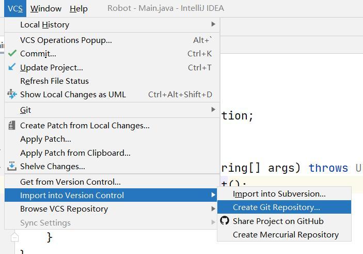Click the GitHub logo icon in the submenu
This screenshot has width=363, height=254.
pyautogui.click(x=225, y=220)
